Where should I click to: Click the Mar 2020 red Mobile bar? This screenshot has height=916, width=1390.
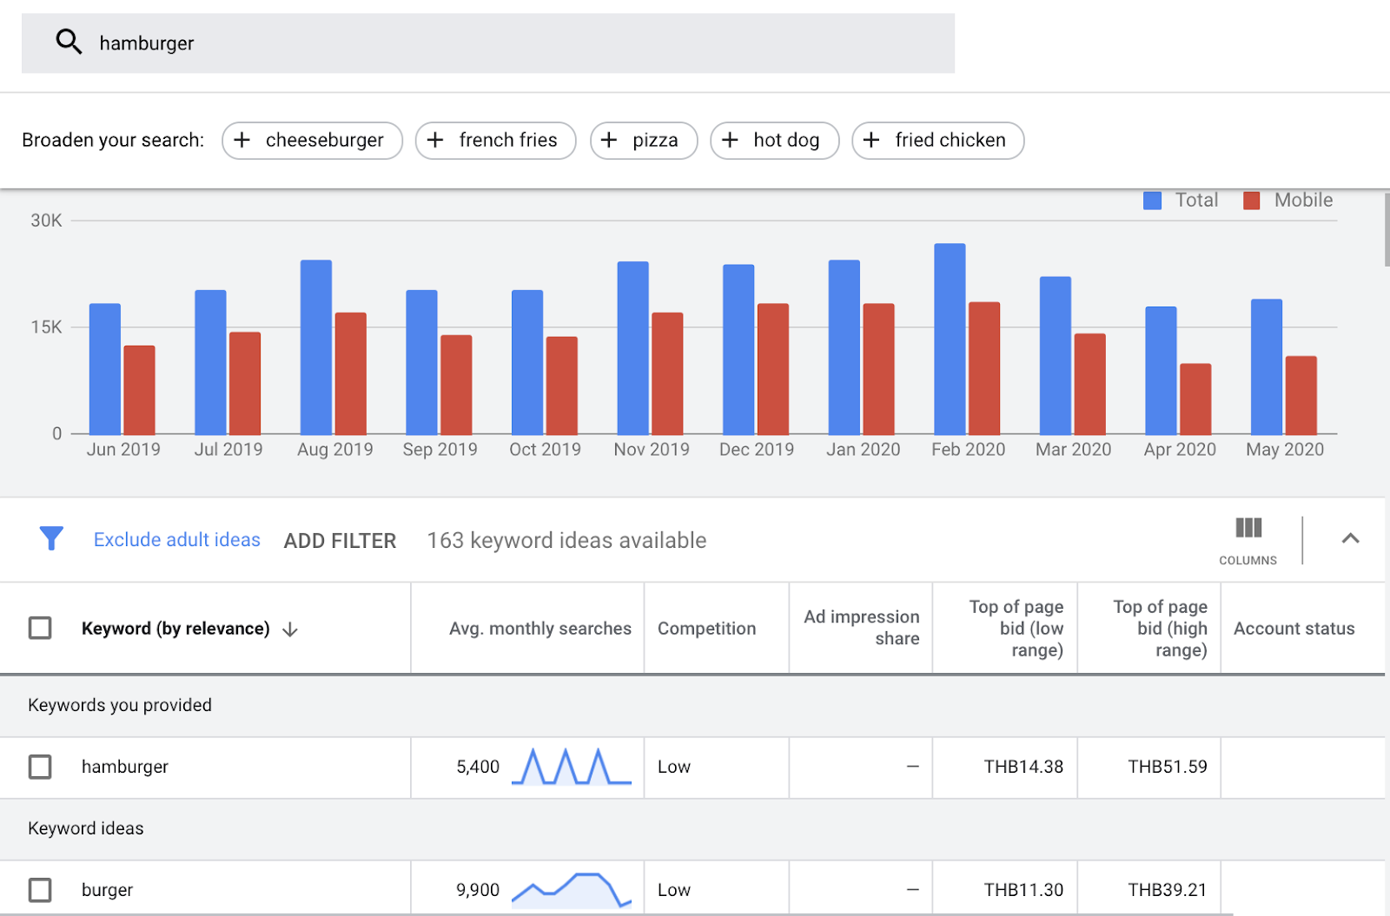(x=1089, y=385)
